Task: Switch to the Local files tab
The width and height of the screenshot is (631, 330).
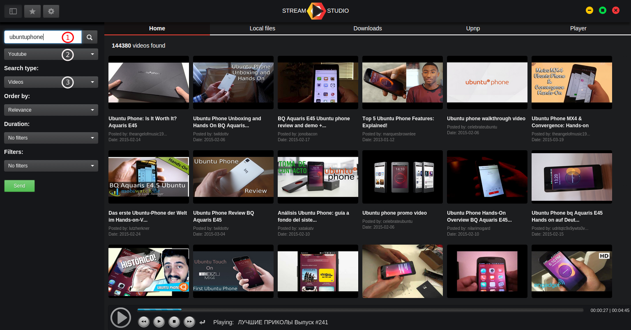Action: [263, 28]
